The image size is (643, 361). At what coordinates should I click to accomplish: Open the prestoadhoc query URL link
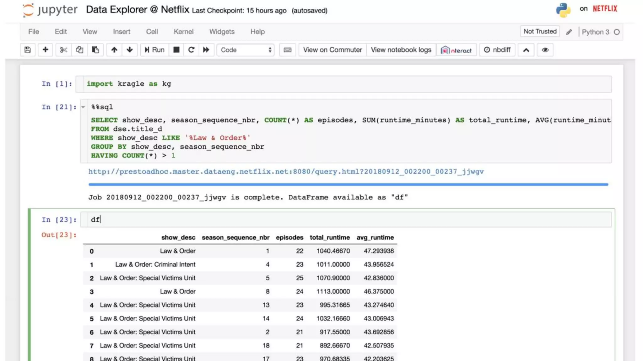(x=286, y=171)
